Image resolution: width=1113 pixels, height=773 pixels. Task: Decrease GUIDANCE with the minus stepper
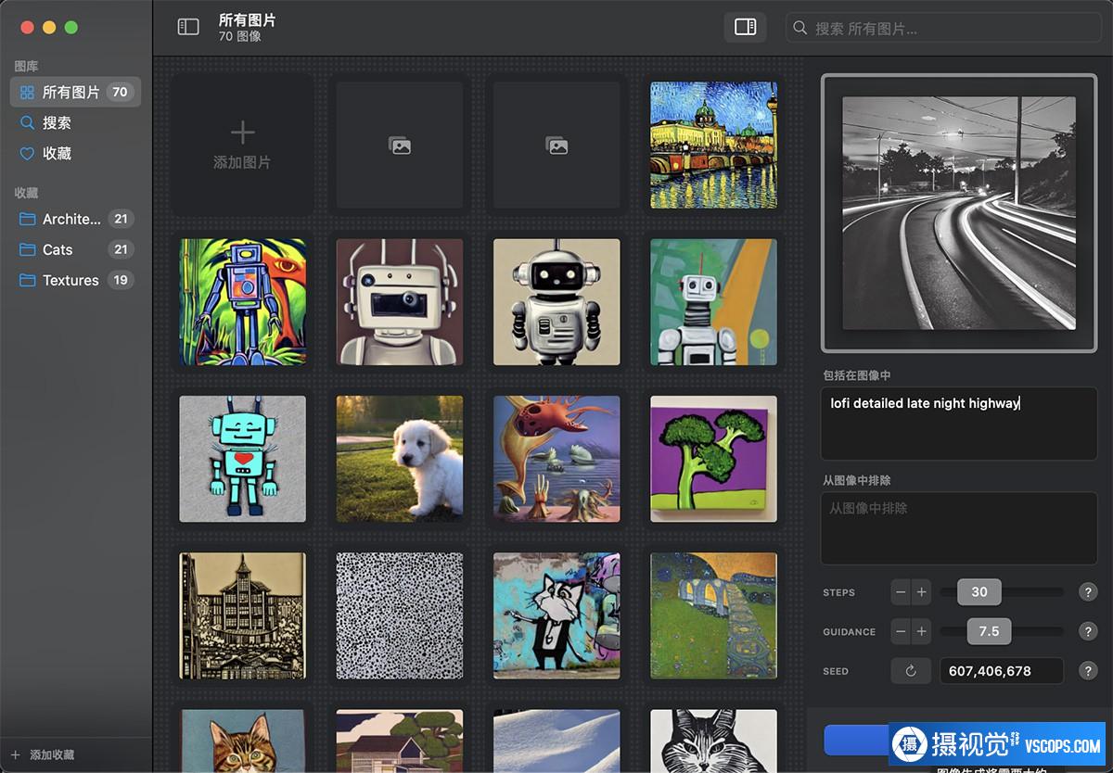[901, 631]
